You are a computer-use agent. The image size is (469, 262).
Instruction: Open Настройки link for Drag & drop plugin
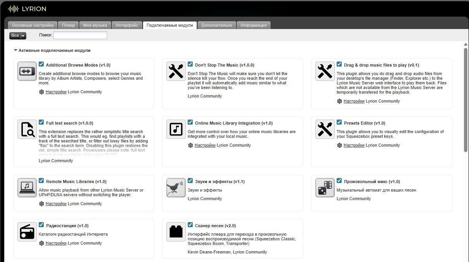click(x=354, y=101)
